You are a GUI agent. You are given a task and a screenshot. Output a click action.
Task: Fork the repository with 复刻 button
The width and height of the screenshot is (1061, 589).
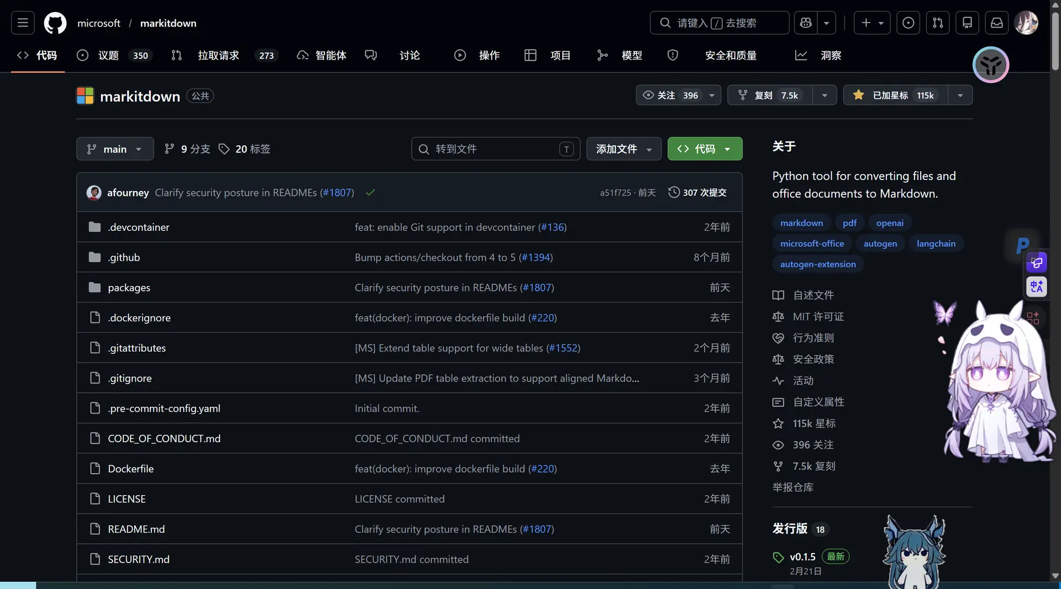770,95
